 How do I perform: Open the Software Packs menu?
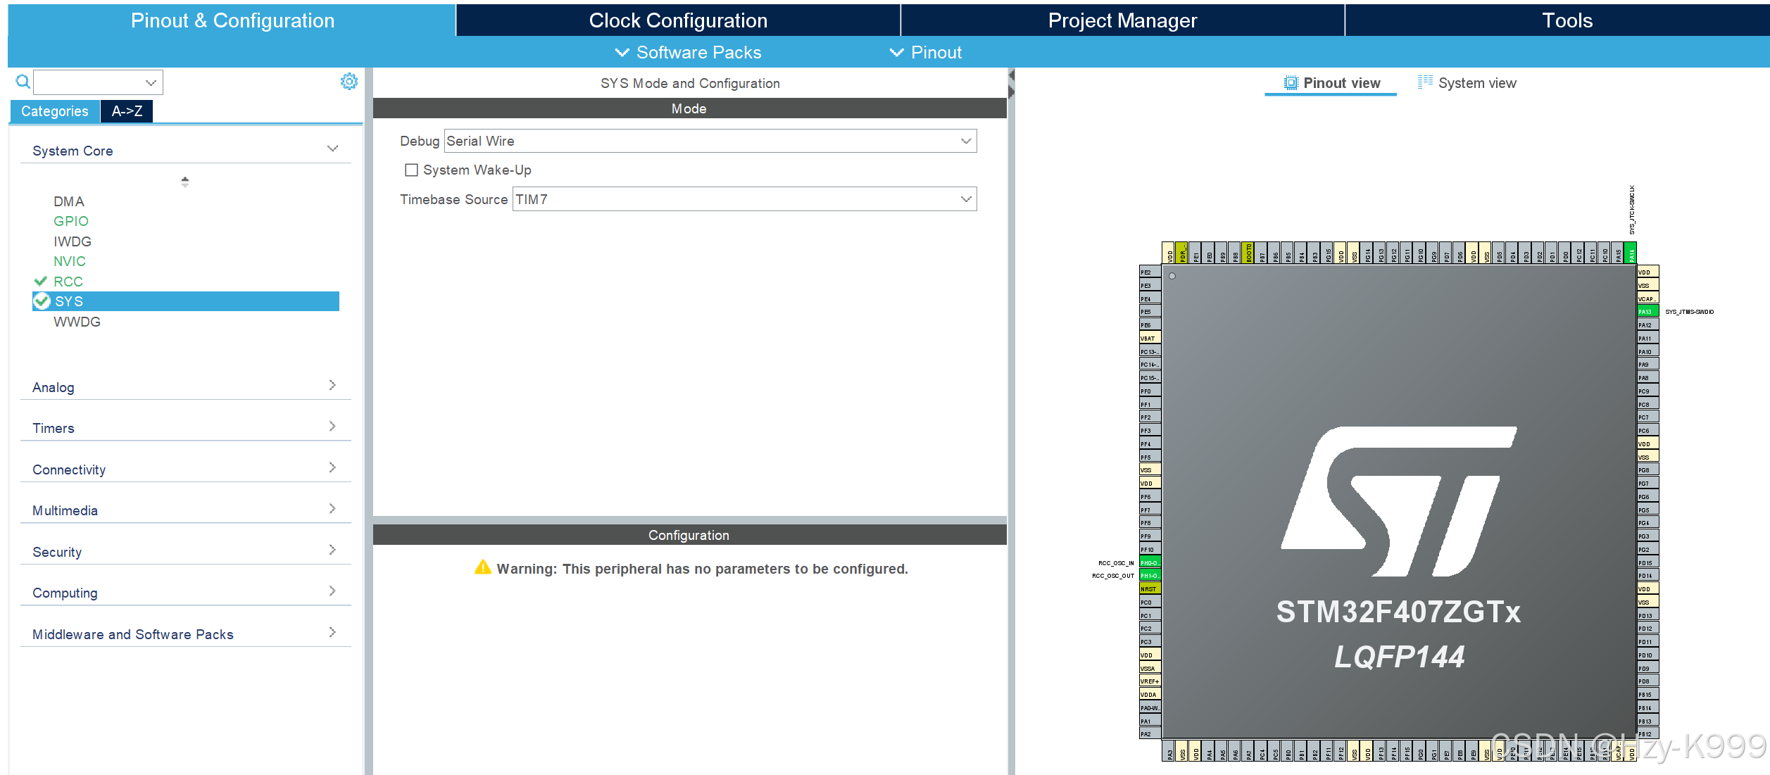coord(689,52)
